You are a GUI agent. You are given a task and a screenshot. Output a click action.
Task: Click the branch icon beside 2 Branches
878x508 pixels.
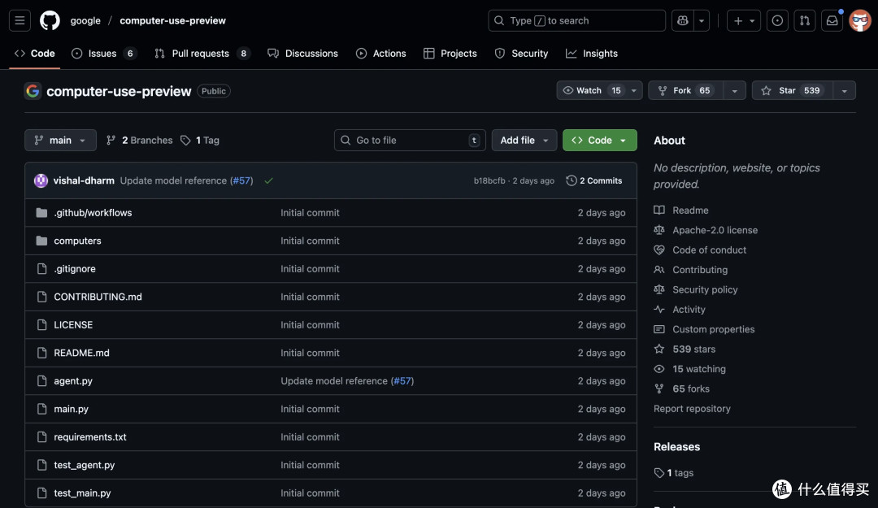(111, 141)
